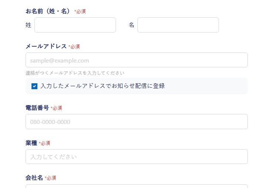Image resolution: width=276 pixels, height=188 pixels.
Task: Click the 連絡がつくメールアドレスを入力してください helper text
Action: pos(75,73)
